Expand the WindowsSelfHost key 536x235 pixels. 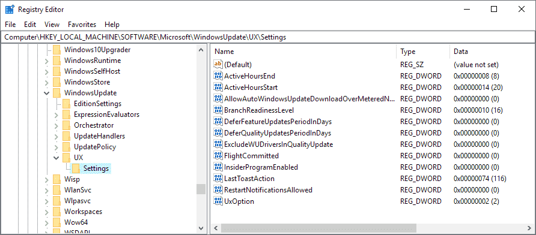[x=46, y=71]
